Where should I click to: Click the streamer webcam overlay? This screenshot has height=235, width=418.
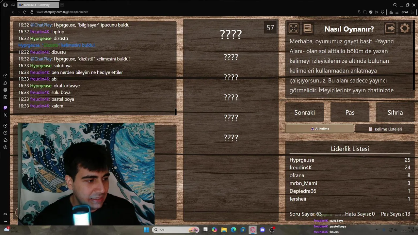pyautogui.click(x=86, y=174)
